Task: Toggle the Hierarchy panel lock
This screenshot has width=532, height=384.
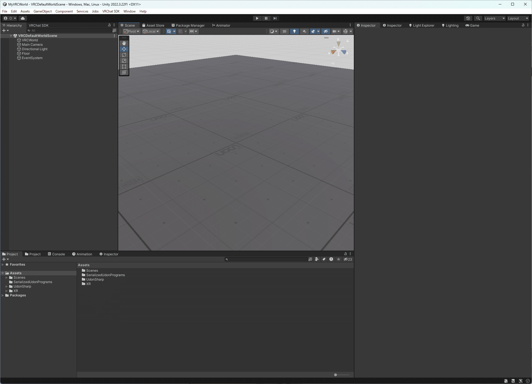Action: click(109, 25)
